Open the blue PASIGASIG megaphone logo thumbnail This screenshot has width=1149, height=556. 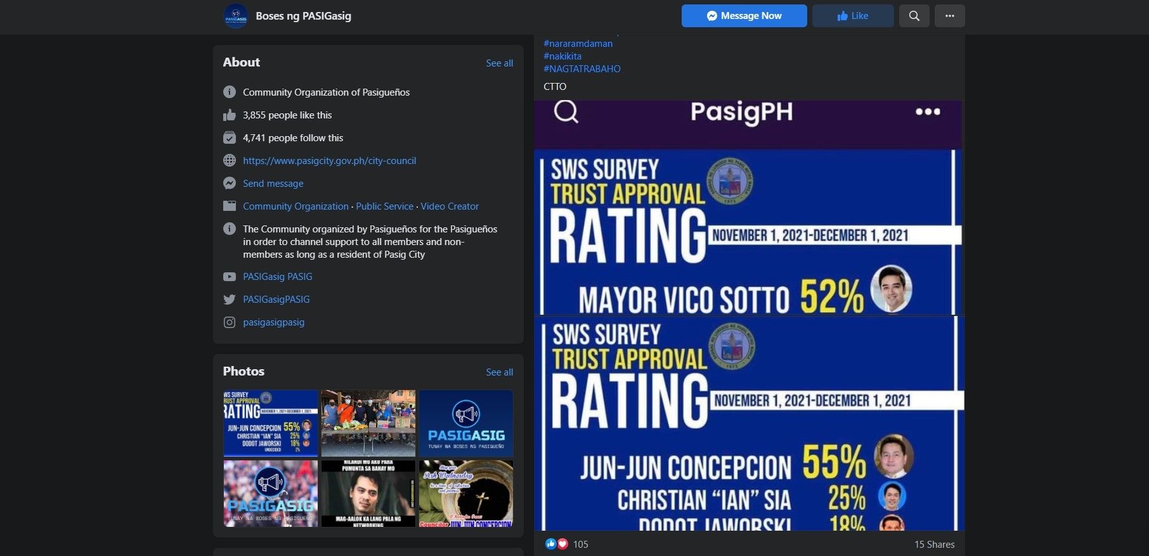pyautogui.click(x=466, y=423)
